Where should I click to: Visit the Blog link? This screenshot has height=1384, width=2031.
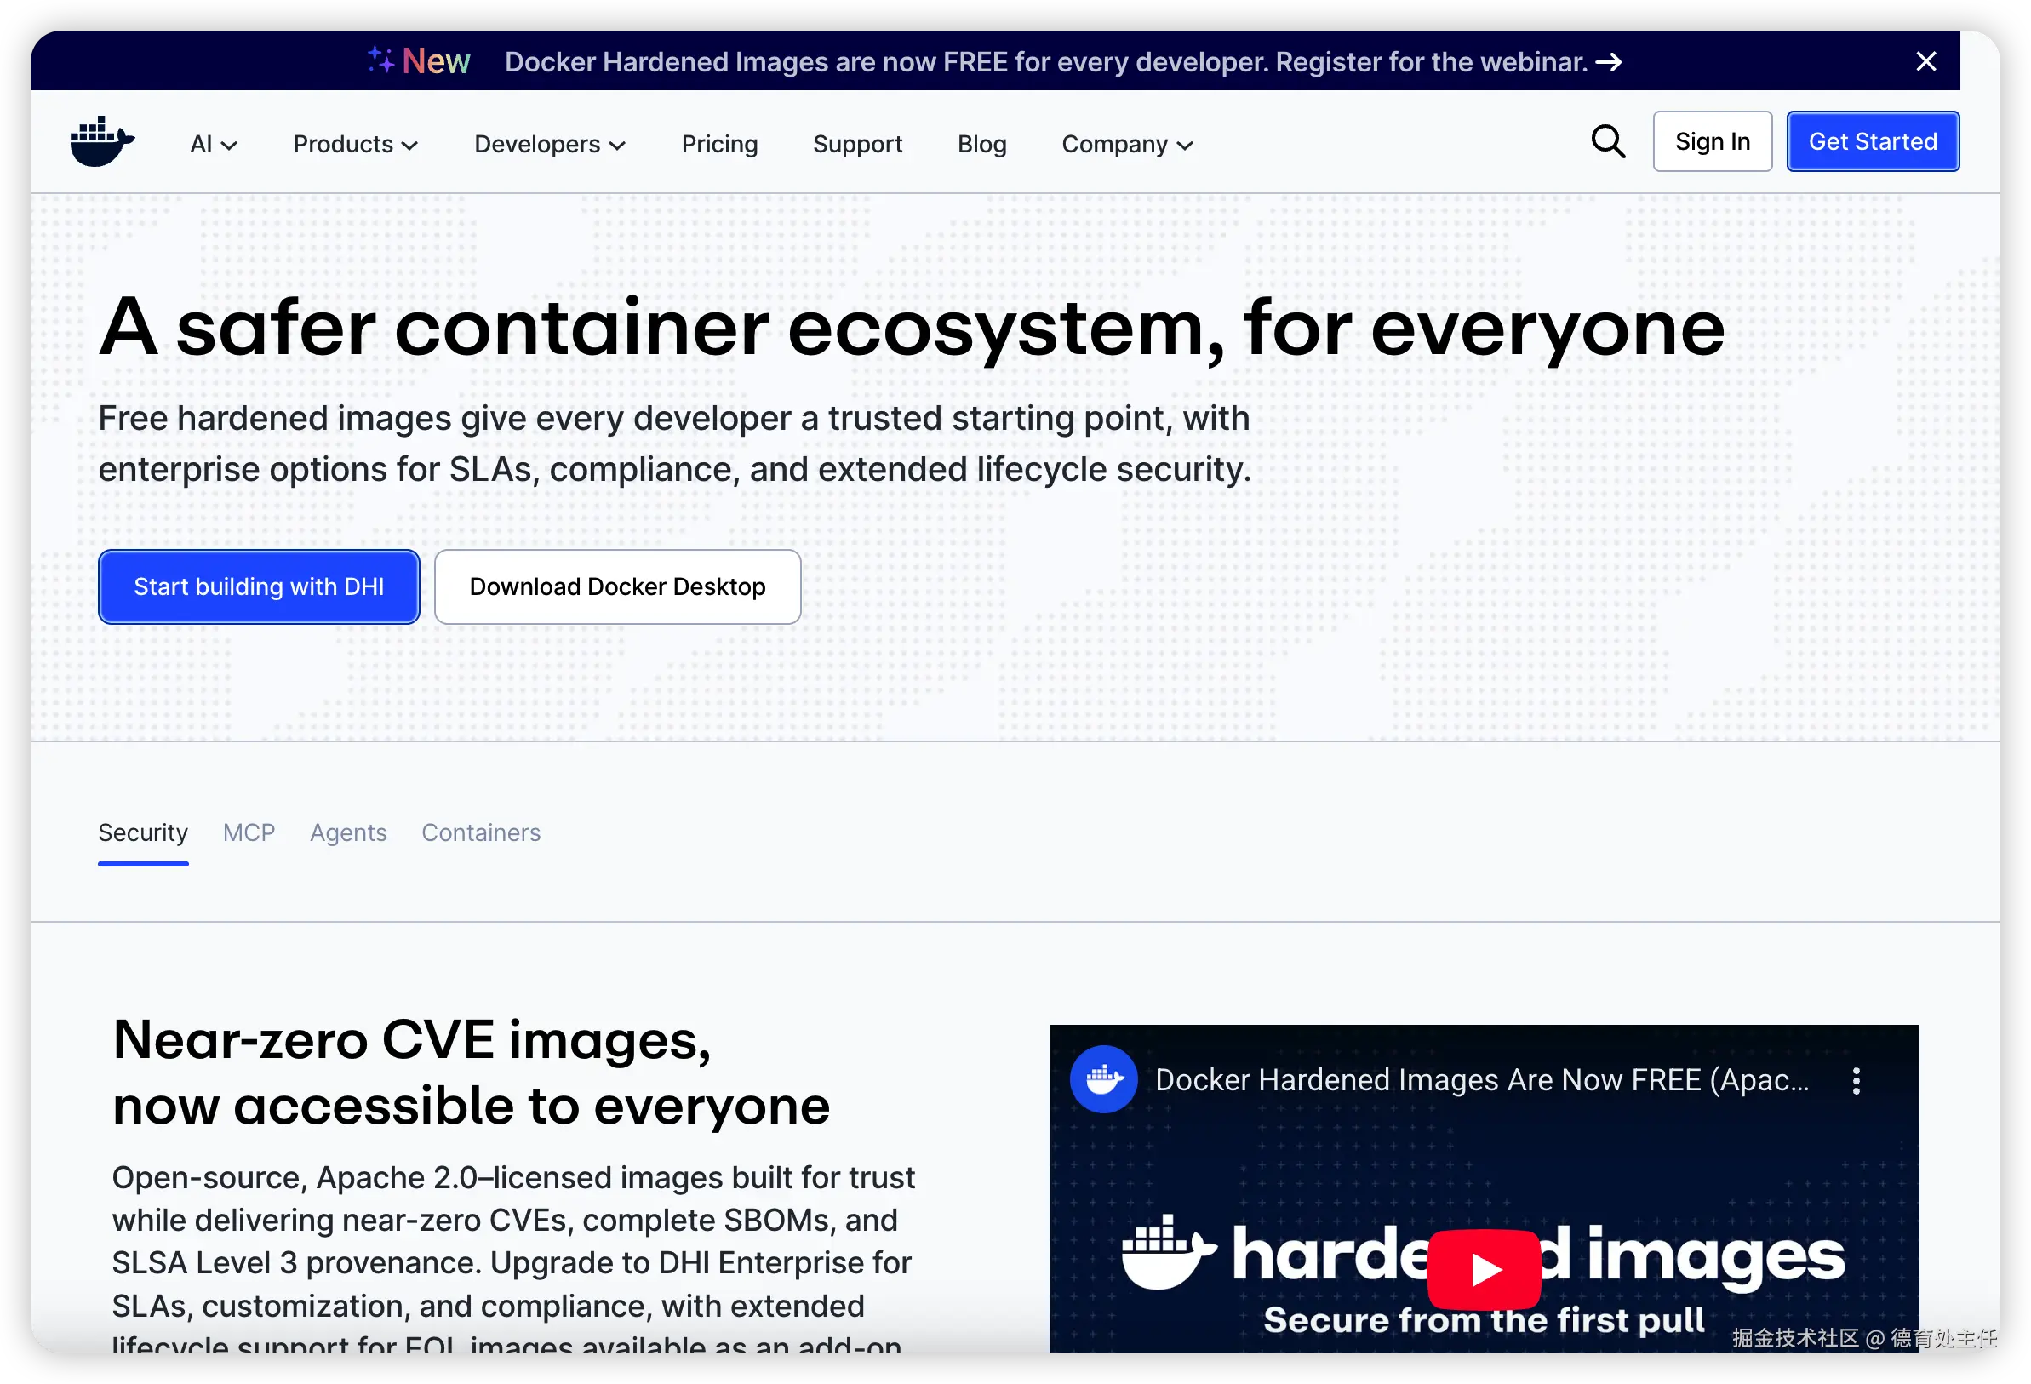coord(981,144)
